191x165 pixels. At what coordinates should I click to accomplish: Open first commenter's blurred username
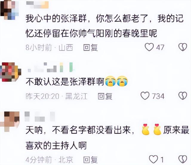click(38, 5)
